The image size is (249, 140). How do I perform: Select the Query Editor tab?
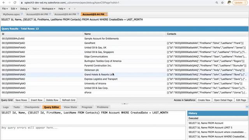click(52, 107)
